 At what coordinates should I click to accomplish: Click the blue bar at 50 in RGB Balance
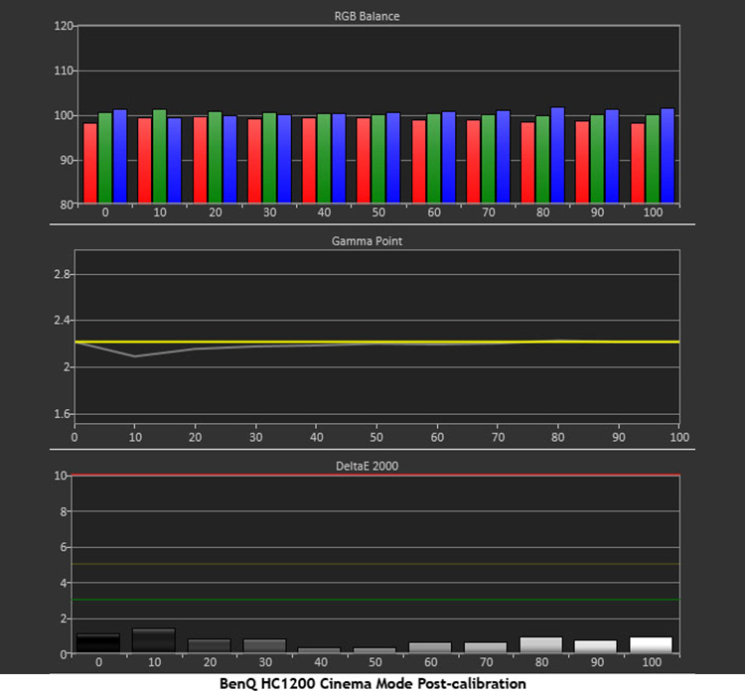393,158
